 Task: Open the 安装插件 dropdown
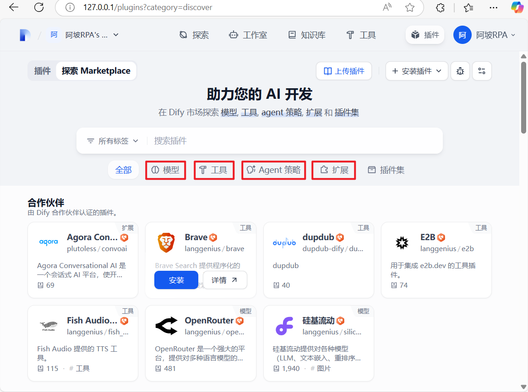point(417,71)
